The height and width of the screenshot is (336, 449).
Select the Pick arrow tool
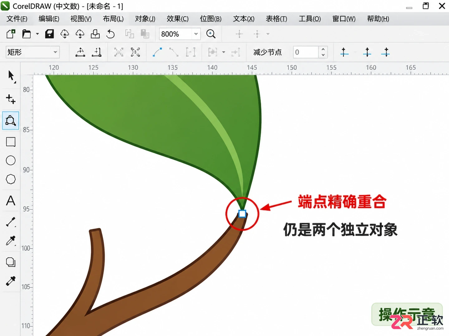(x=11, y=76)
